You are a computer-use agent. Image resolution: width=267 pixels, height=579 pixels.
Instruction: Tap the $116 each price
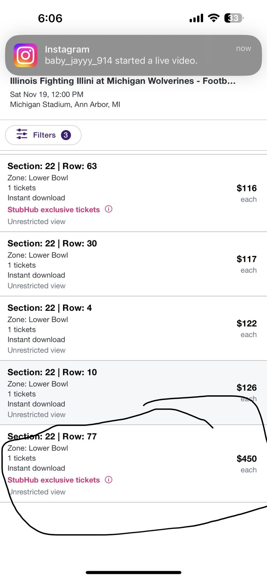pyautogui.click(x=247, y=193)
